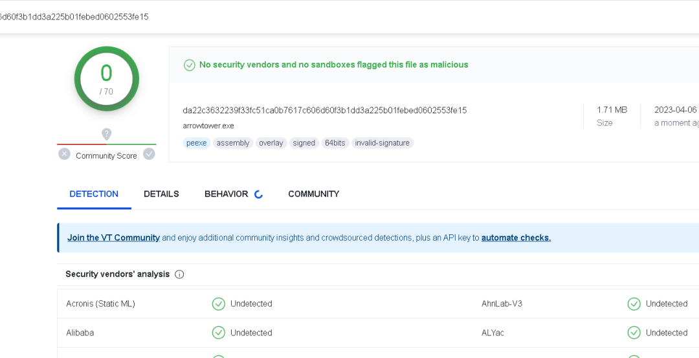Click the 0/70 detection score circle
The image size is (699, 358).
tap(107, 79)
